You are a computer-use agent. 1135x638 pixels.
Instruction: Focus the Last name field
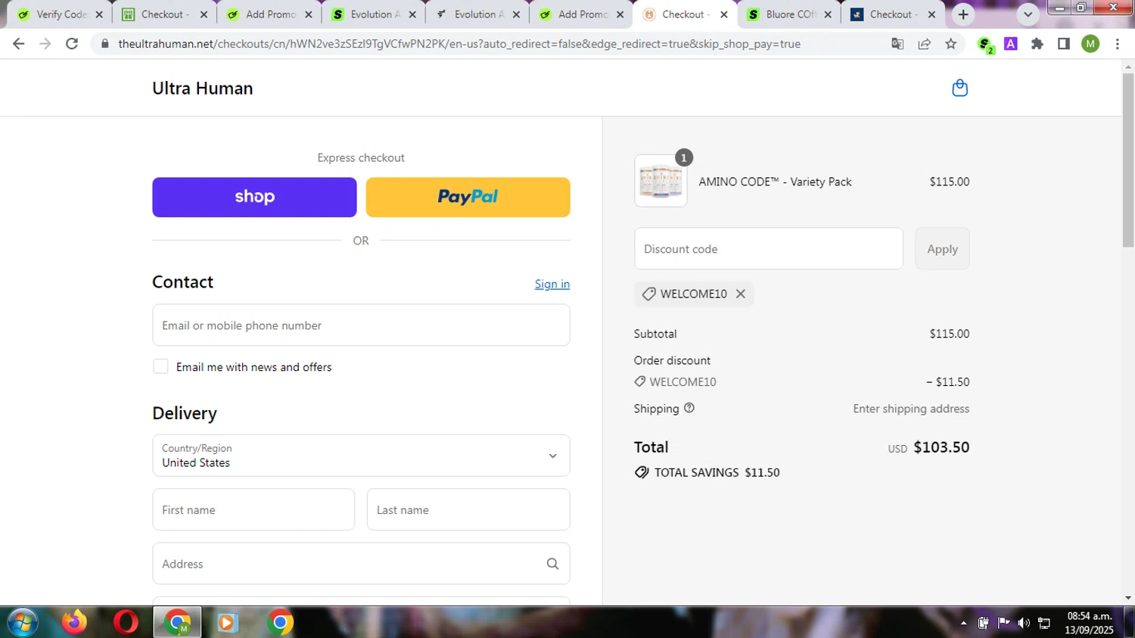pos(468,509)
